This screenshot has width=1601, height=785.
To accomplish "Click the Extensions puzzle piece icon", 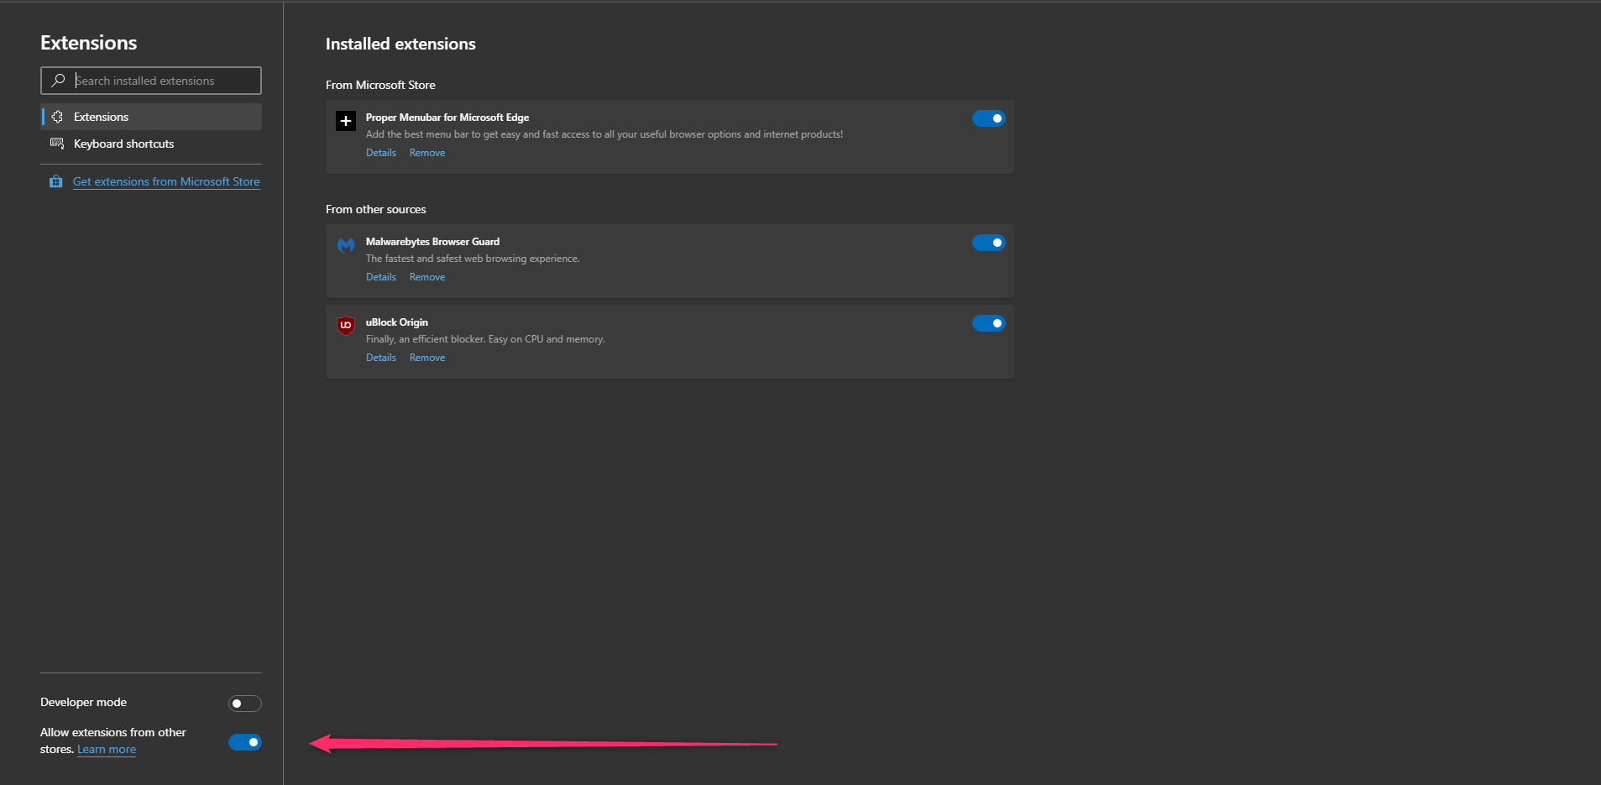I will click(x=57, y=117).
